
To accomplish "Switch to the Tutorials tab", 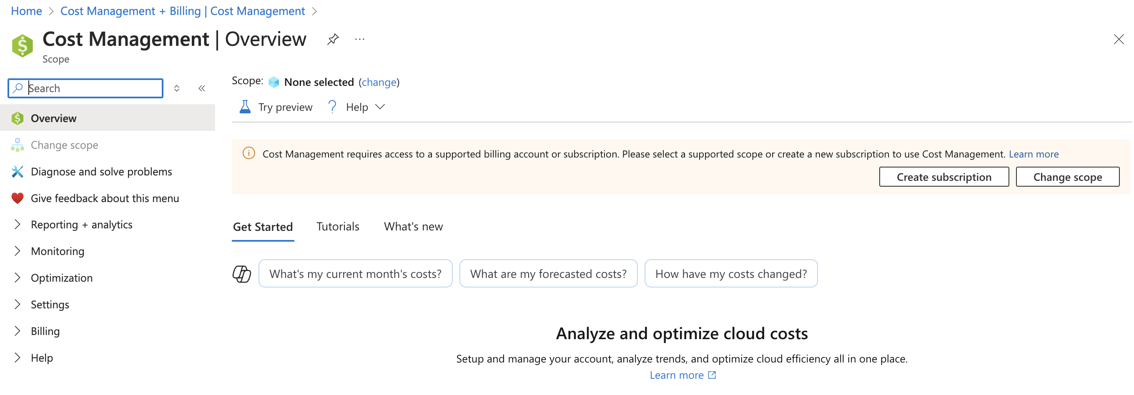I will click(x=338, y=227).
